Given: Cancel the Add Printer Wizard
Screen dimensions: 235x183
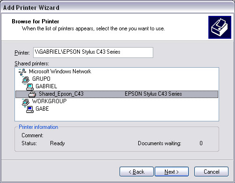Looking at the screenshot, I should coord(211,172).
